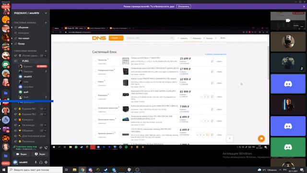This screenshot has width=307, height=173.
Task: Swap the motherboard in the 17 999 ₽ row
Action: point(212,72)
